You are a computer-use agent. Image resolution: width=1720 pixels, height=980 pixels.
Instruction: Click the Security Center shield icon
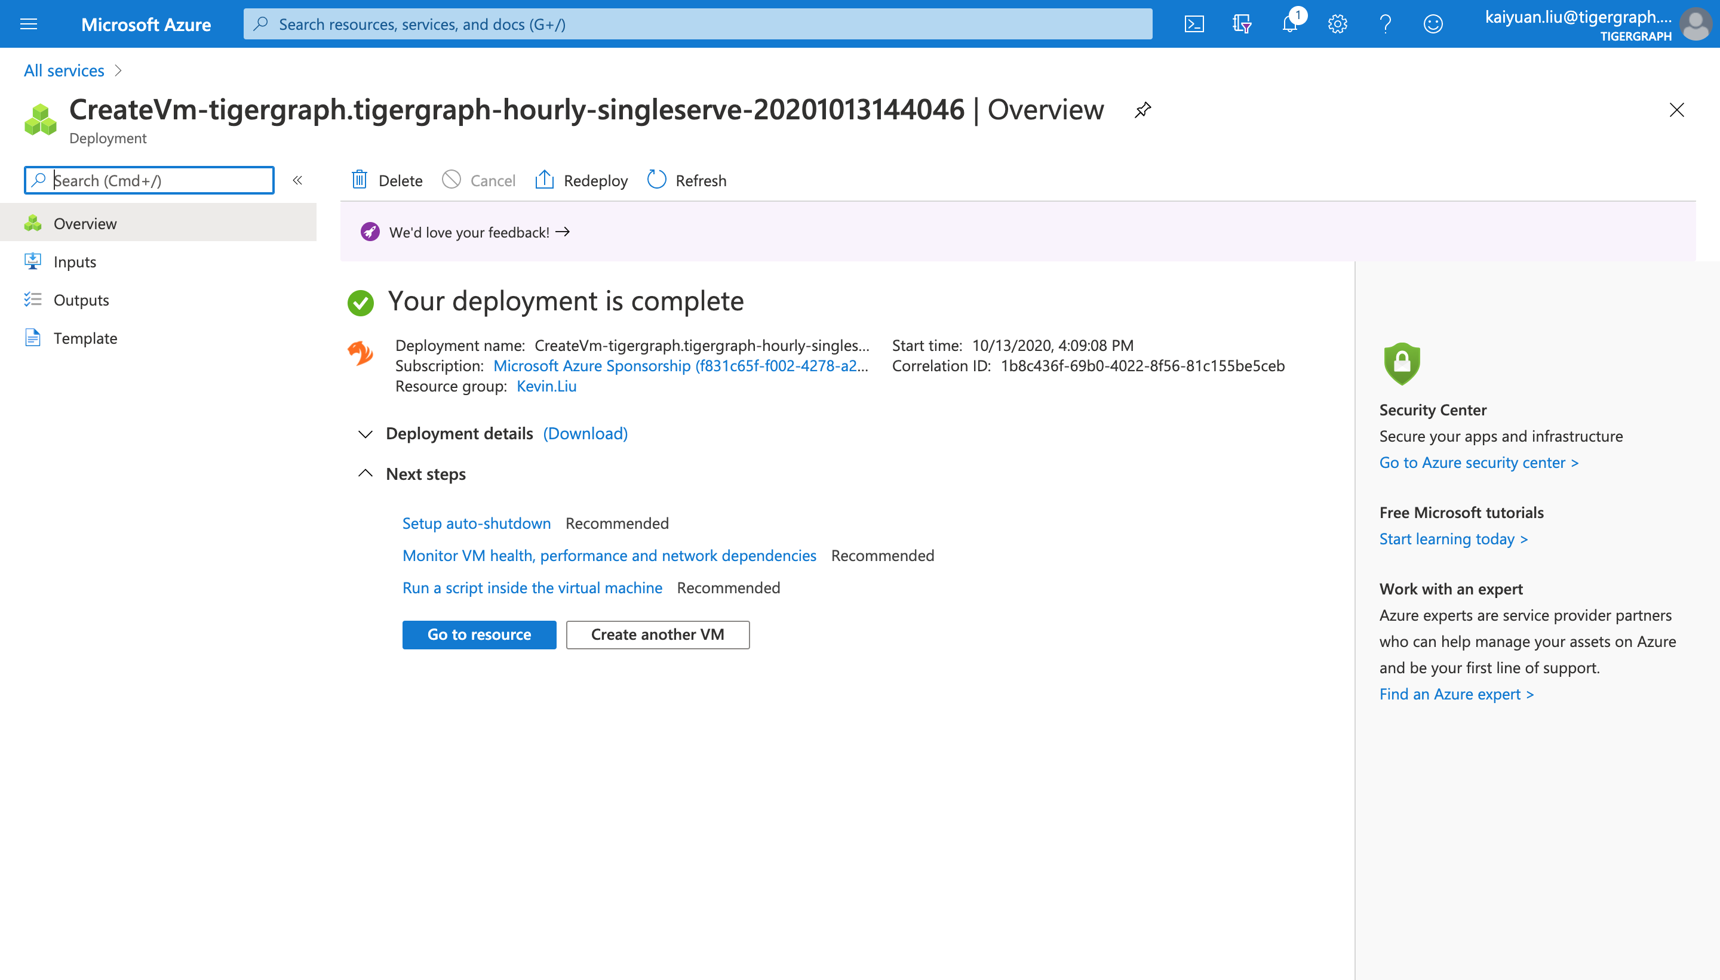pyautogui.click(x=1401, y=363)
